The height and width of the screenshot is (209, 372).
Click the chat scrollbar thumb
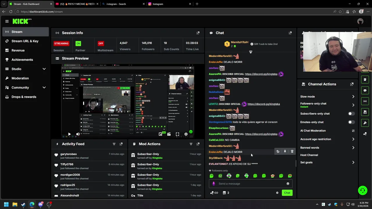(296, 163)
